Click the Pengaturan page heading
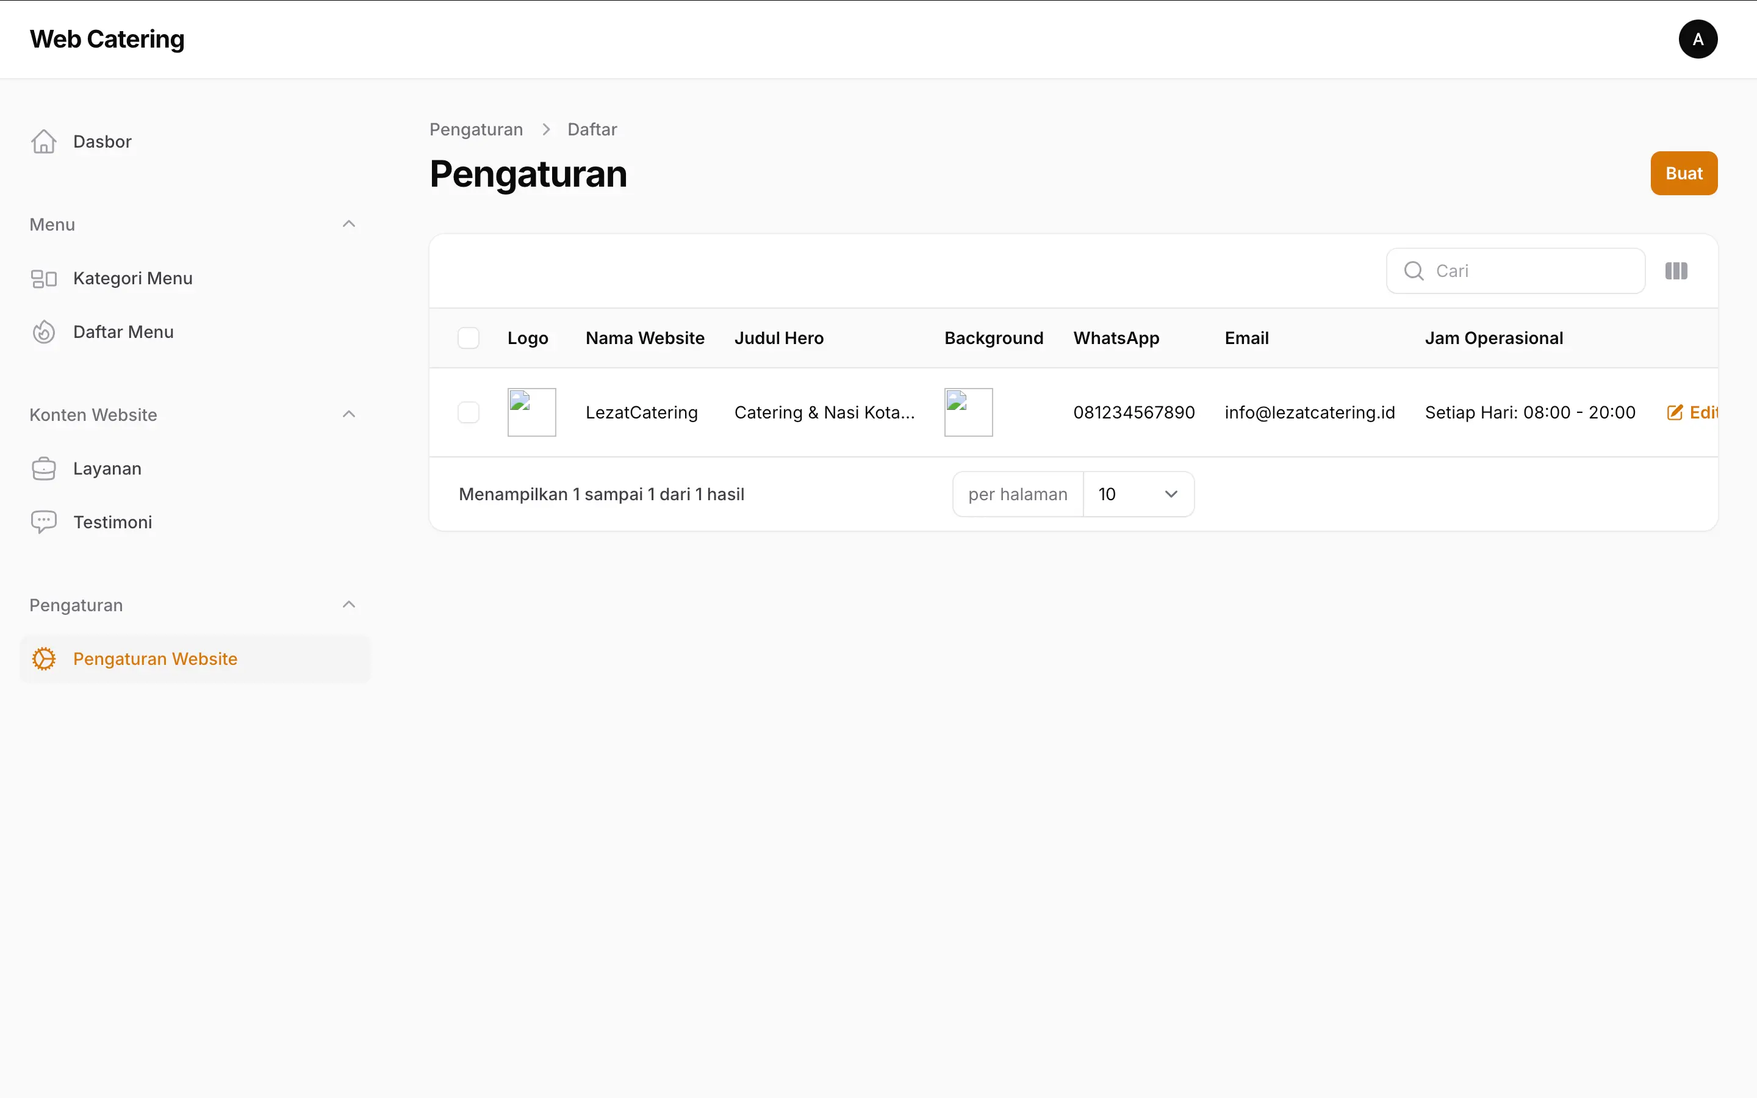 tap(528, 174)
